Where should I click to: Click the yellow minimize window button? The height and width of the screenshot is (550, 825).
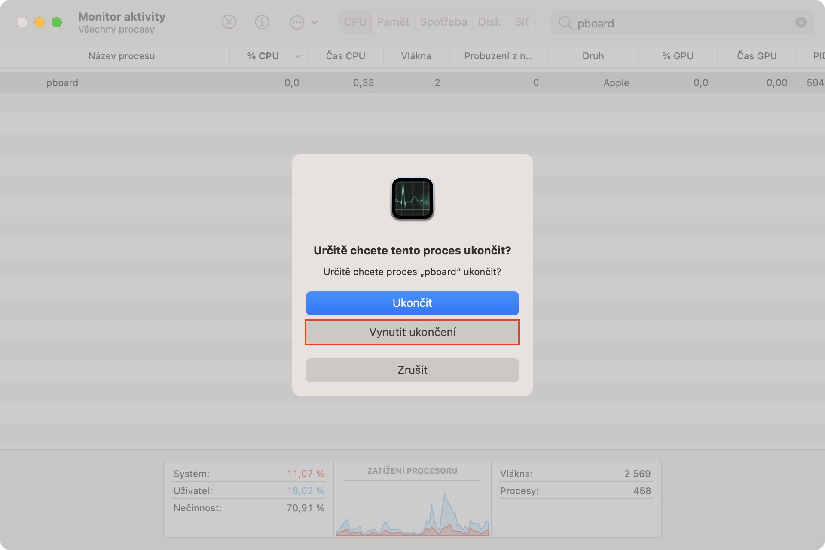point(40,22)
